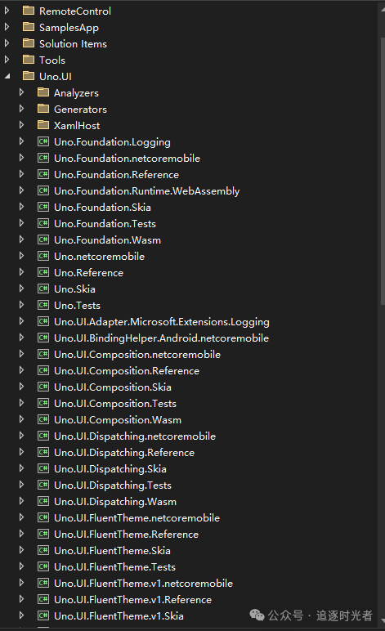Select Uno.Foundation.Runtime.WebAssembly project
This screenshot has height=631, width=385.
pyautogui.click(x=147, y=191)
